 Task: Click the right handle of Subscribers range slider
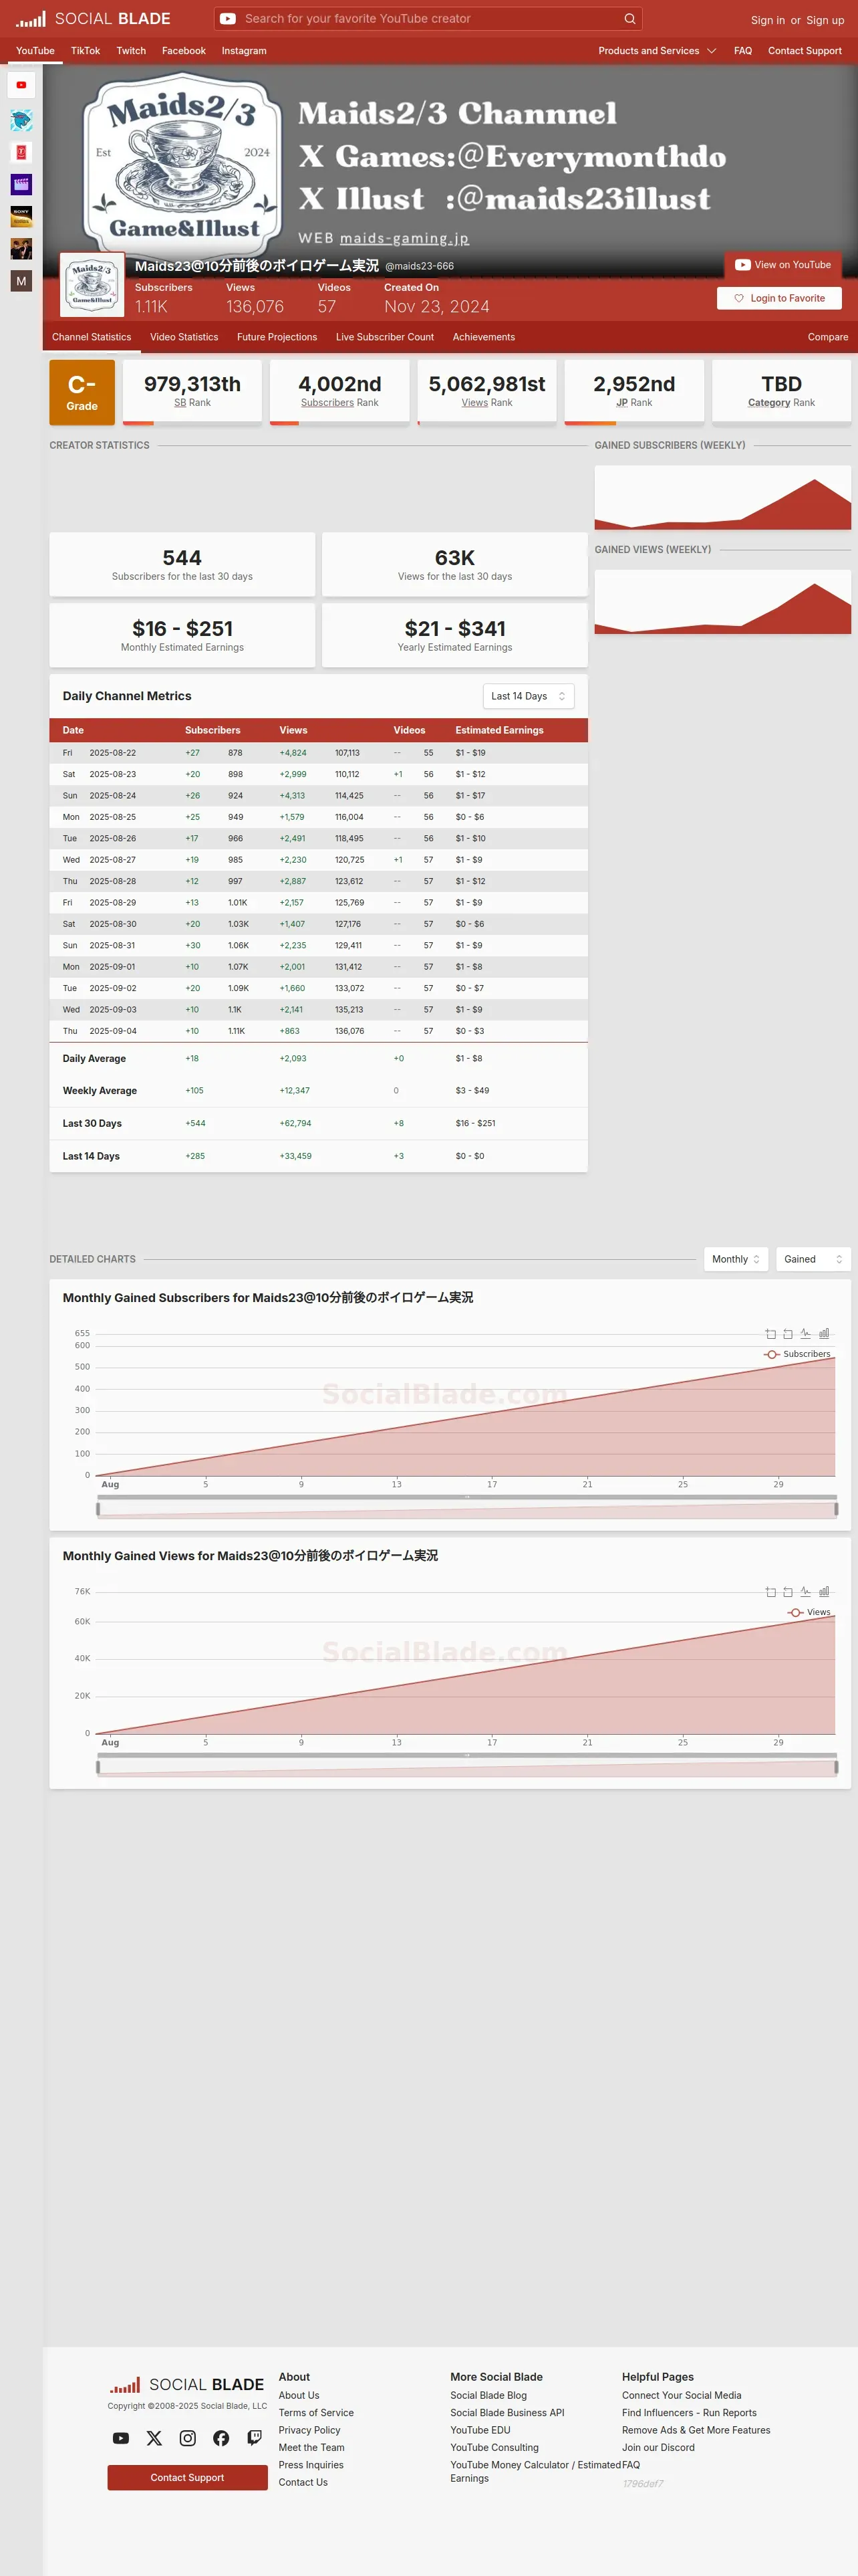(x=836, y=1509)
